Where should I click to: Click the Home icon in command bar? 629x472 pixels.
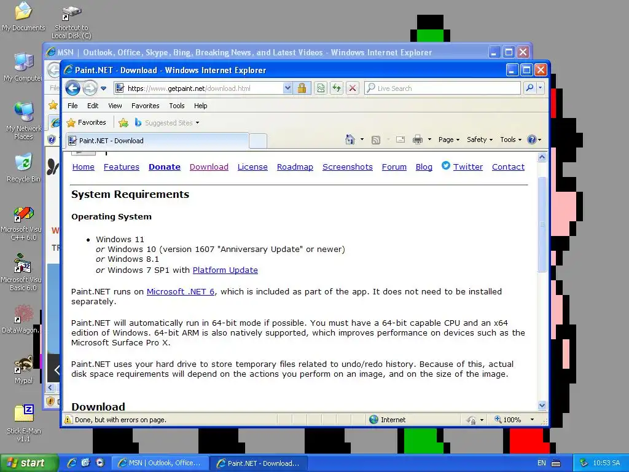click(350, 140)
